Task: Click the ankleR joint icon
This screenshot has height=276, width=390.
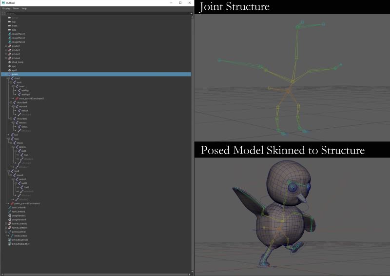Action: click(x=17, y=179)
